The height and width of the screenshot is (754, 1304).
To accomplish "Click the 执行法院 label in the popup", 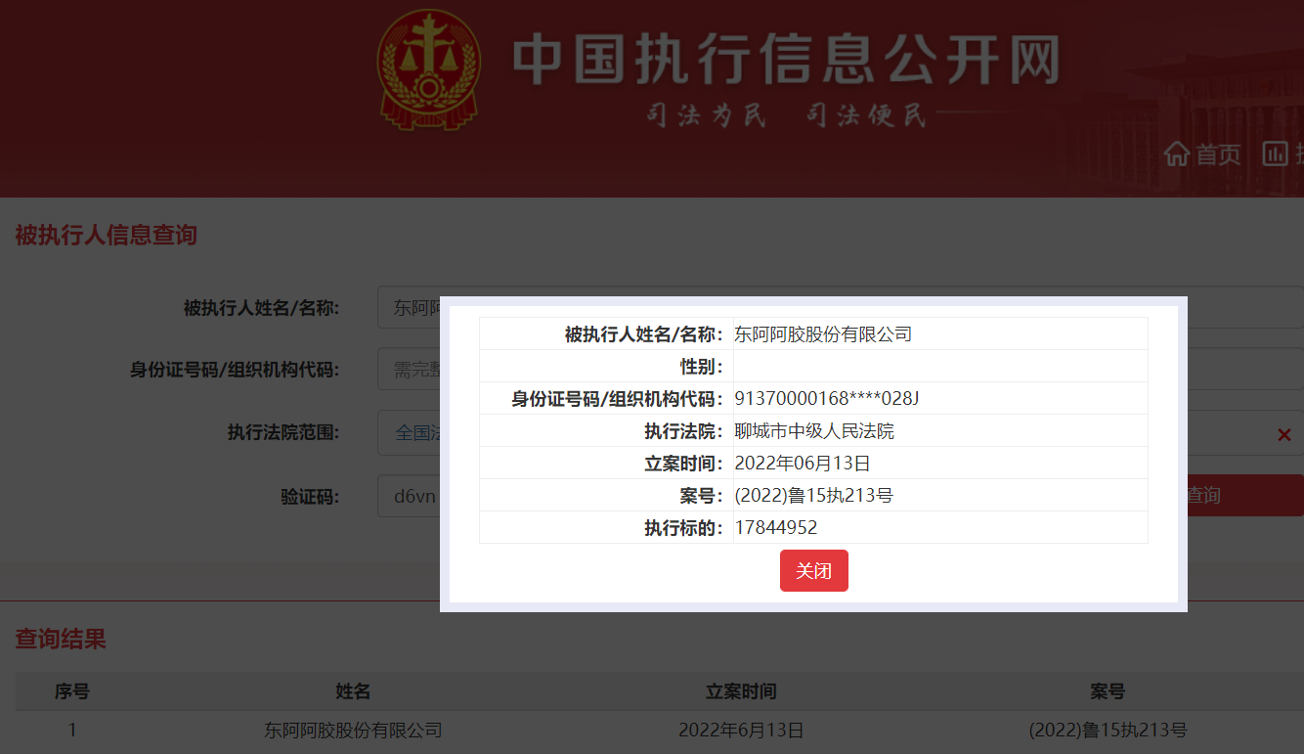I will pyautogui.click(x=684, y=431).
